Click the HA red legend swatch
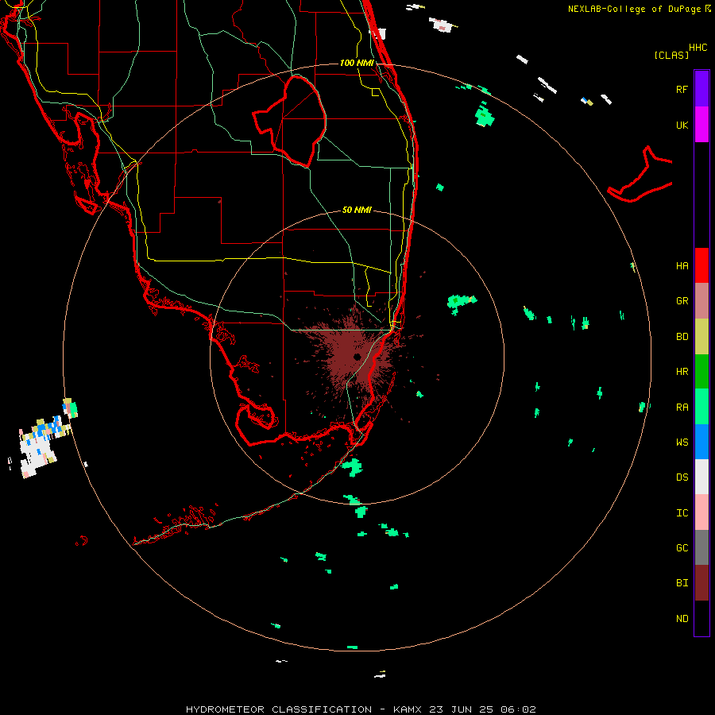715x715 pixels. [701, 265]
